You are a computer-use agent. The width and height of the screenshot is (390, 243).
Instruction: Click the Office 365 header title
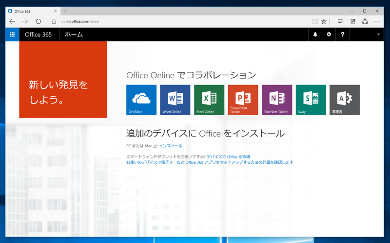39,35
